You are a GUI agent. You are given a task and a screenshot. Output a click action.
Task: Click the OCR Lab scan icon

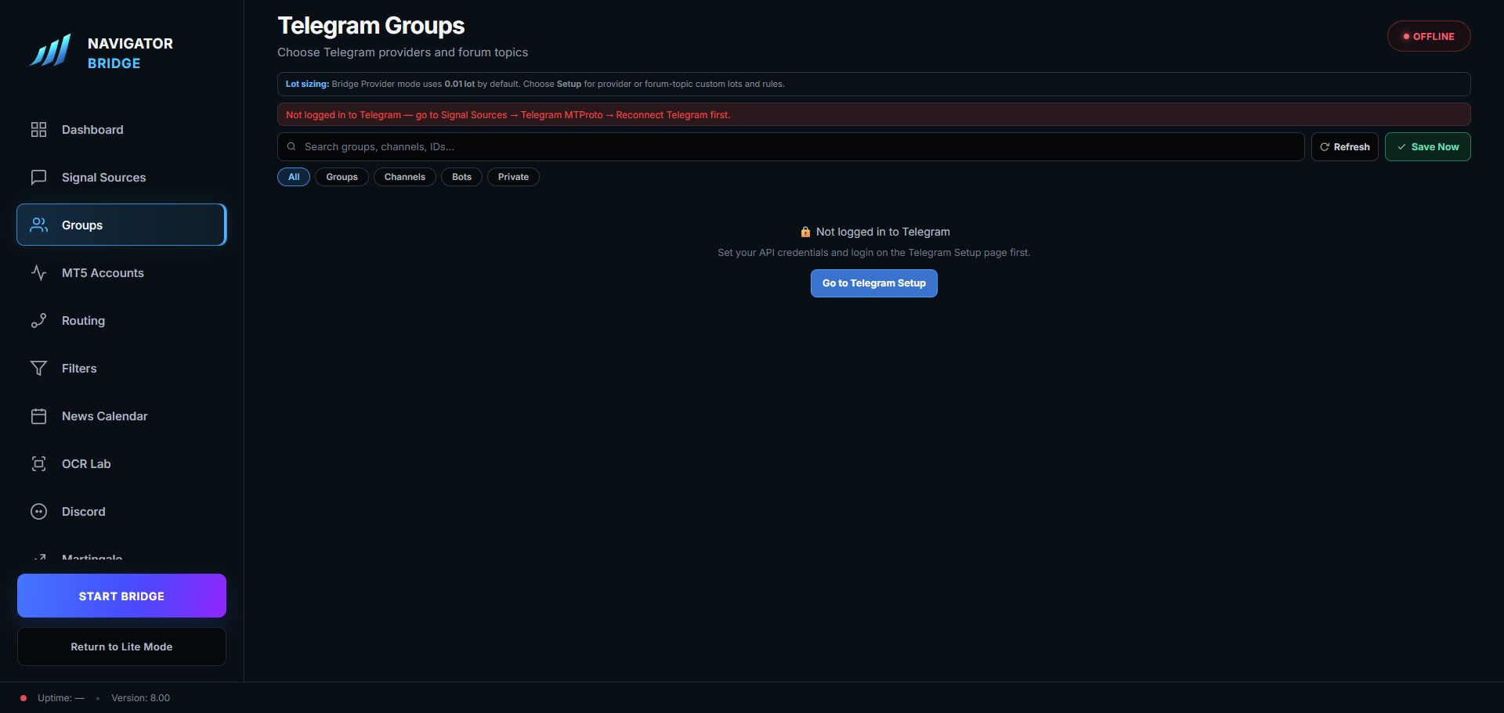click(x=38, y=464)
